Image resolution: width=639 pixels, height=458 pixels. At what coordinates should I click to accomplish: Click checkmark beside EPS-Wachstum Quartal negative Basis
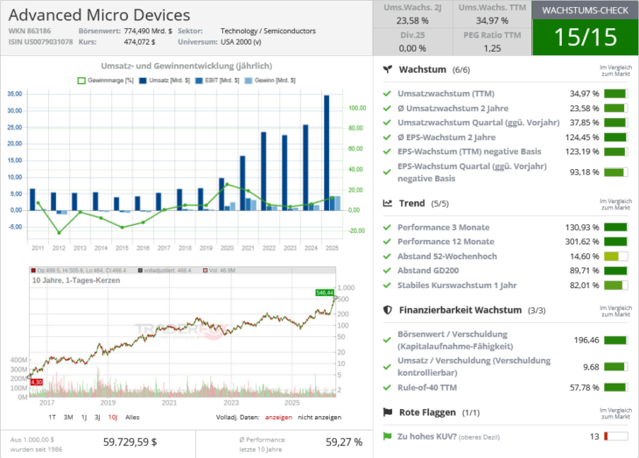click(x=387, y=173)
